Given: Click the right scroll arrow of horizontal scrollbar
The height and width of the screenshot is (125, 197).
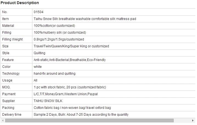Looking at the screenshot, I should 193,121.
